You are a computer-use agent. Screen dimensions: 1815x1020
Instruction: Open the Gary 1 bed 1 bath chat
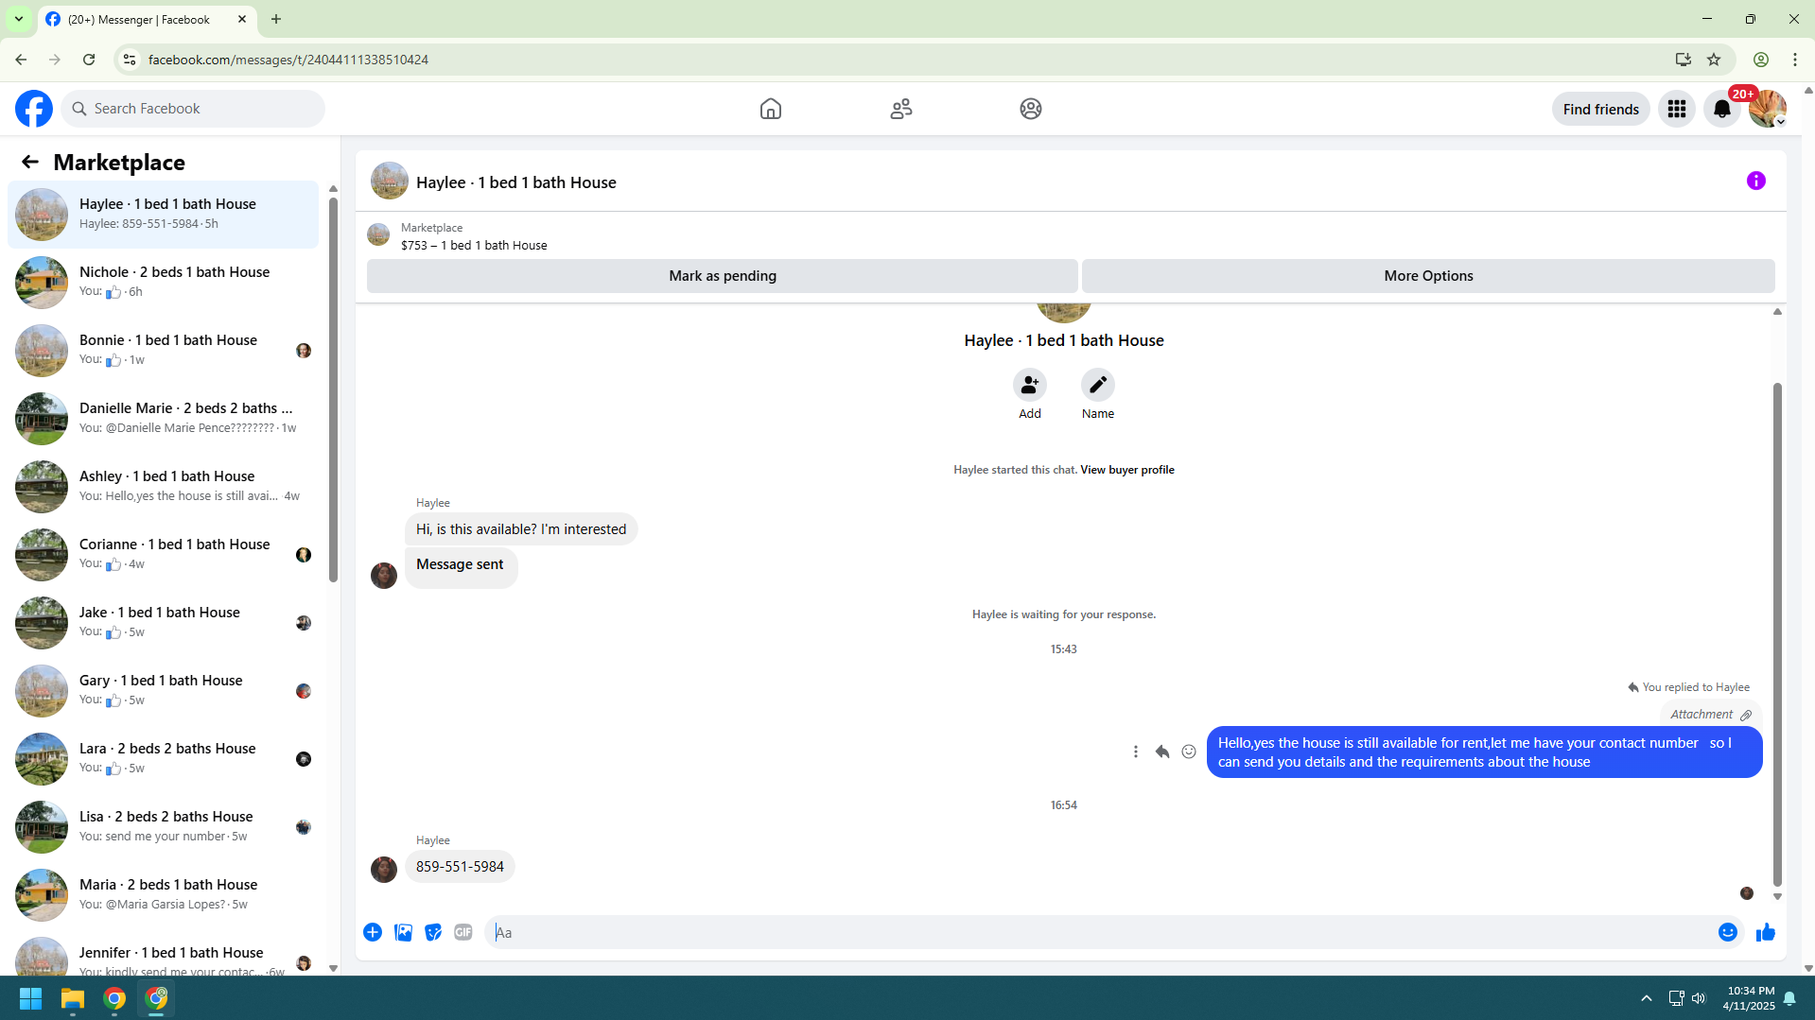click(163, 691)
